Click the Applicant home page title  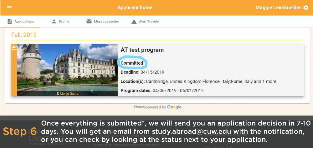click(x=135, y=8)
